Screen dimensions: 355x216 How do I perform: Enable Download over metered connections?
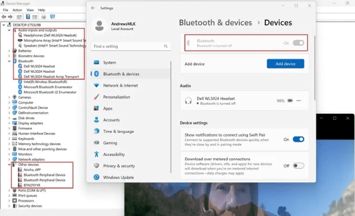tap(298, 165)
